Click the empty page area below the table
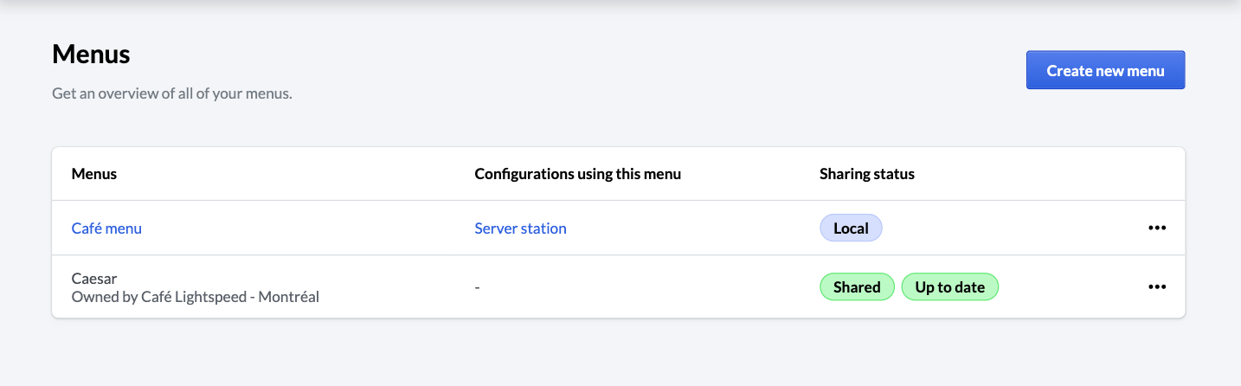1241x386 pixels. pyautogui.click(x=606, y=355)
